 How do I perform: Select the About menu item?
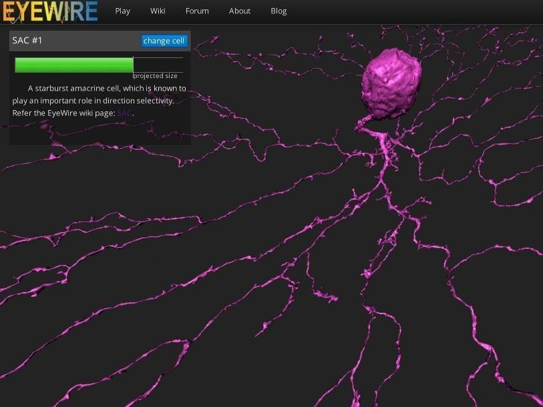click(x=240, y=11)
